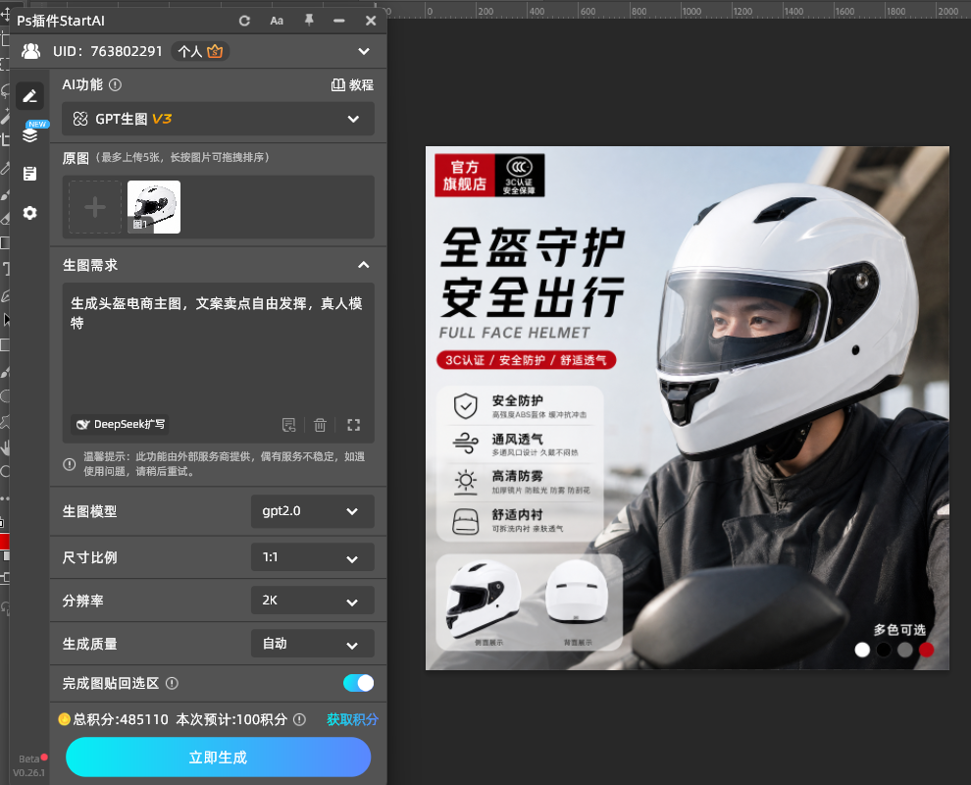
Task: Click the red foreground color swatch
Action: [x=4, y=542]
